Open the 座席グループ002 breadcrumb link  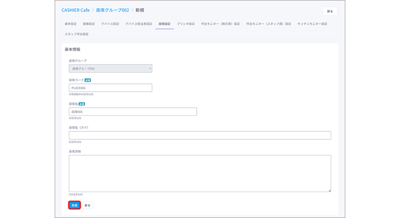[x=113, y=10]
